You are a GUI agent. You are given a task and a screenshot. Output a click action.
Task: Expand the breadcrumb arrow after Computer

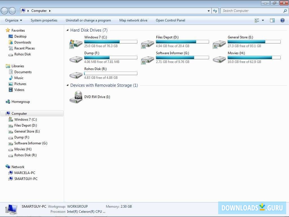[x=50, y=11]
